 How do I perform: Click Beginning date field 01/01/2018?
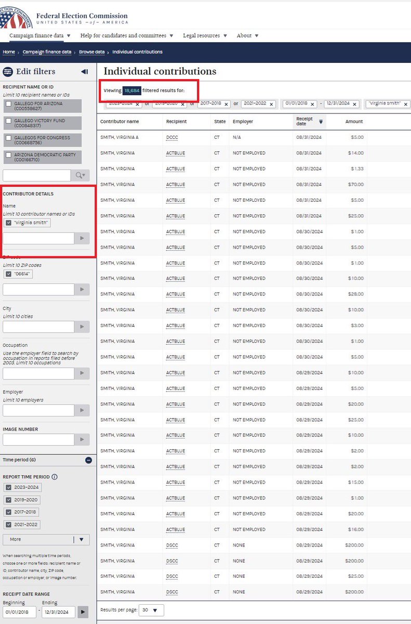pyautogui.click(x=20, y=612)
